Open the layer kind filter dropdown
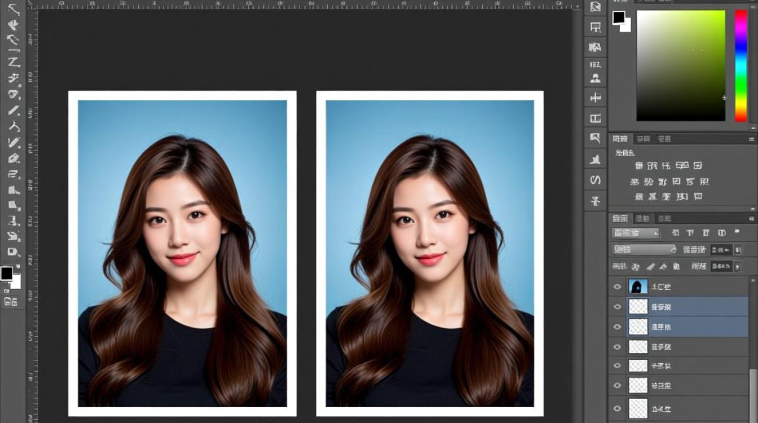Viewport: 758px width, 423px height. 636,233
